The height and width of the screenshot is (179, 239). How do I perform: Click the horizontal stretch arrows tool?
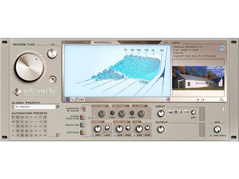(x=82, y=100)
